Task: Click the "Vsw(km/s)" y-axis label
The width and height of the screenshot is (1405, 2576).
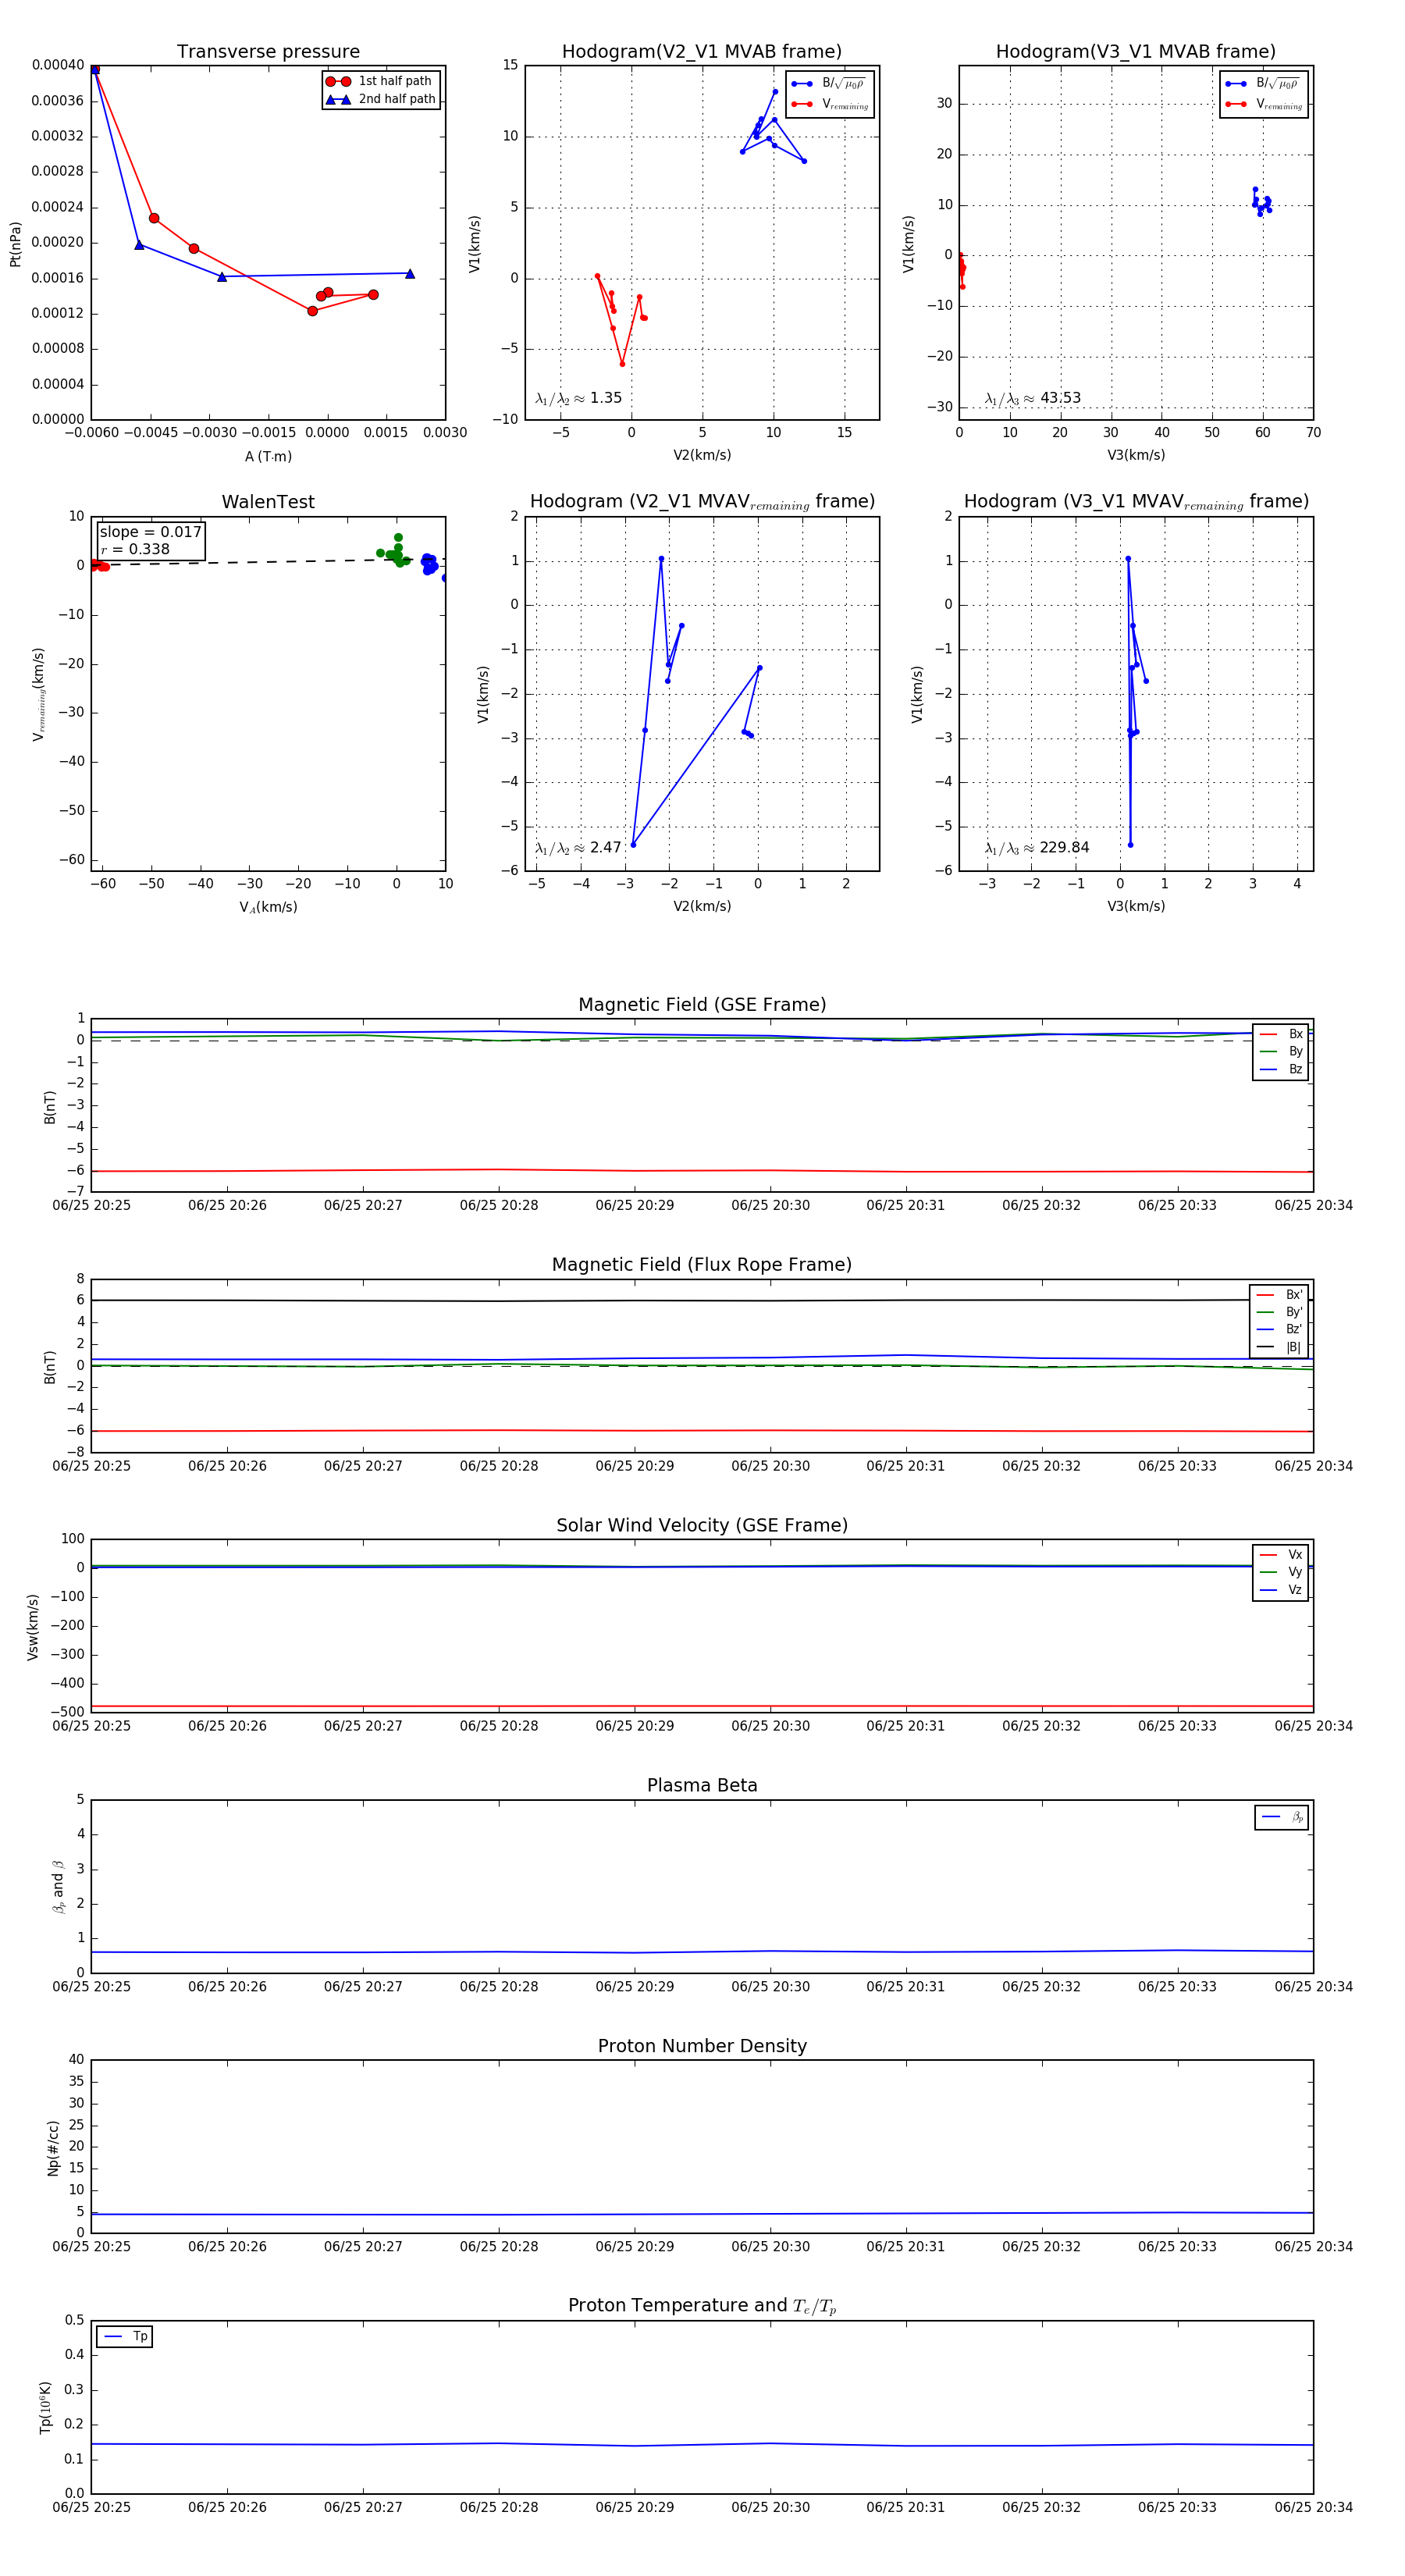Action: pos(32,1627)
